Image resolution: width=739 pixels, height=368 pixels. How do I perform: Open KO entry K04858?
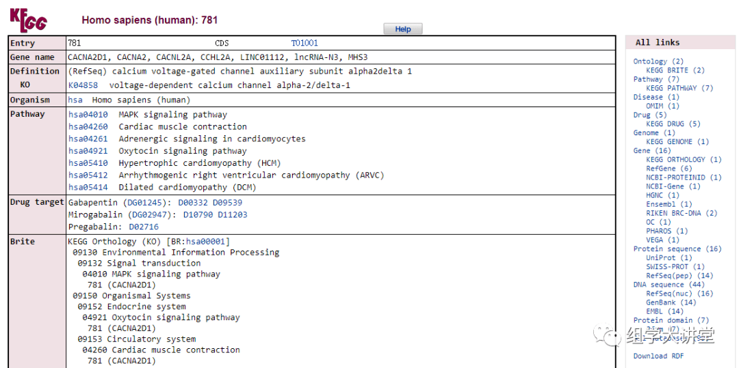point(83,85)
